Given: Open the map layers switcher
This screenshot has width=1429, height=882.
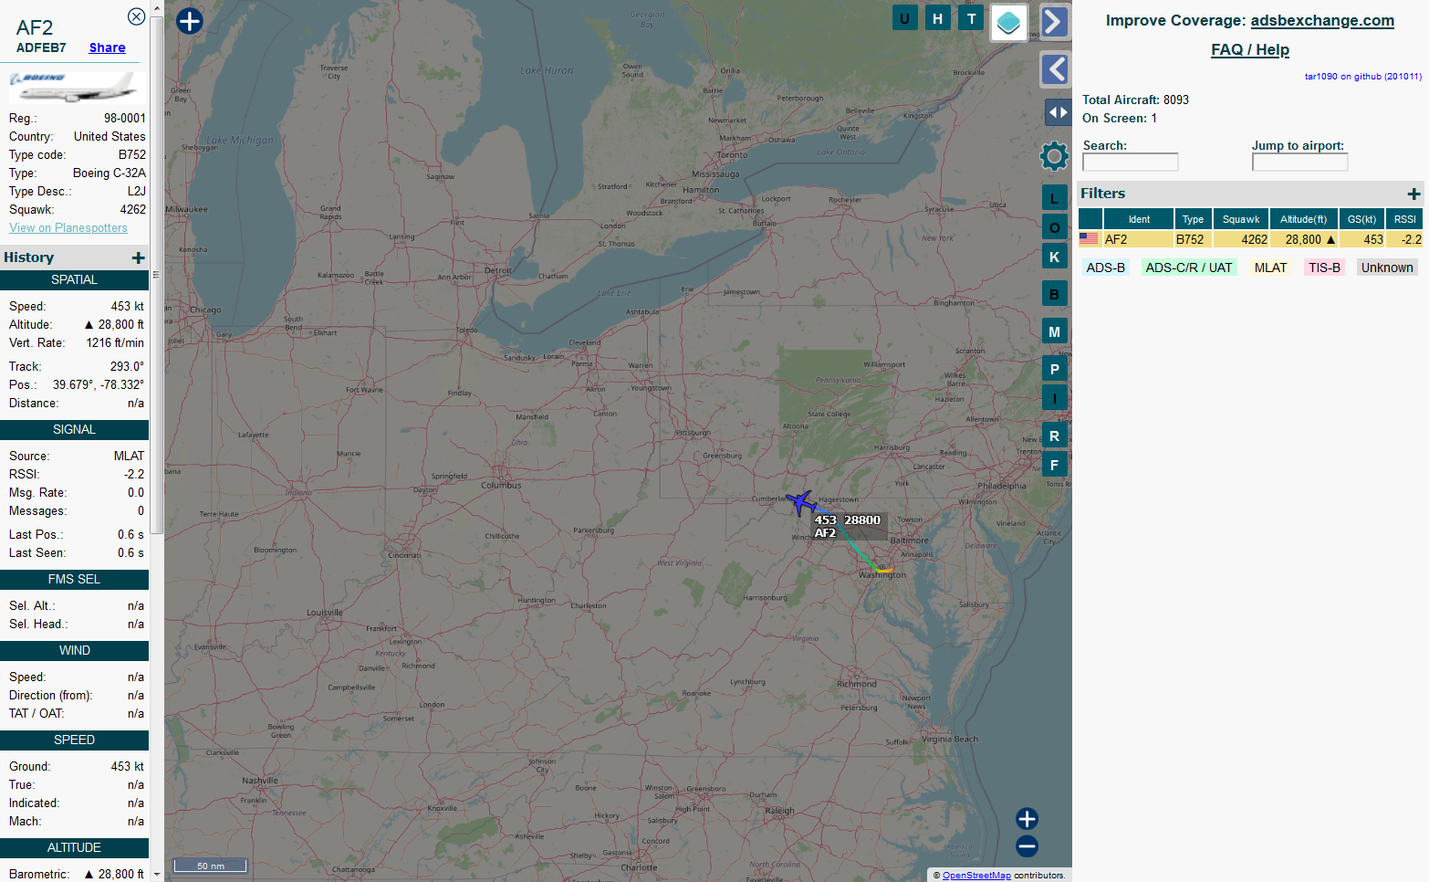Looking at the screenshot, I should (1008, 23).
